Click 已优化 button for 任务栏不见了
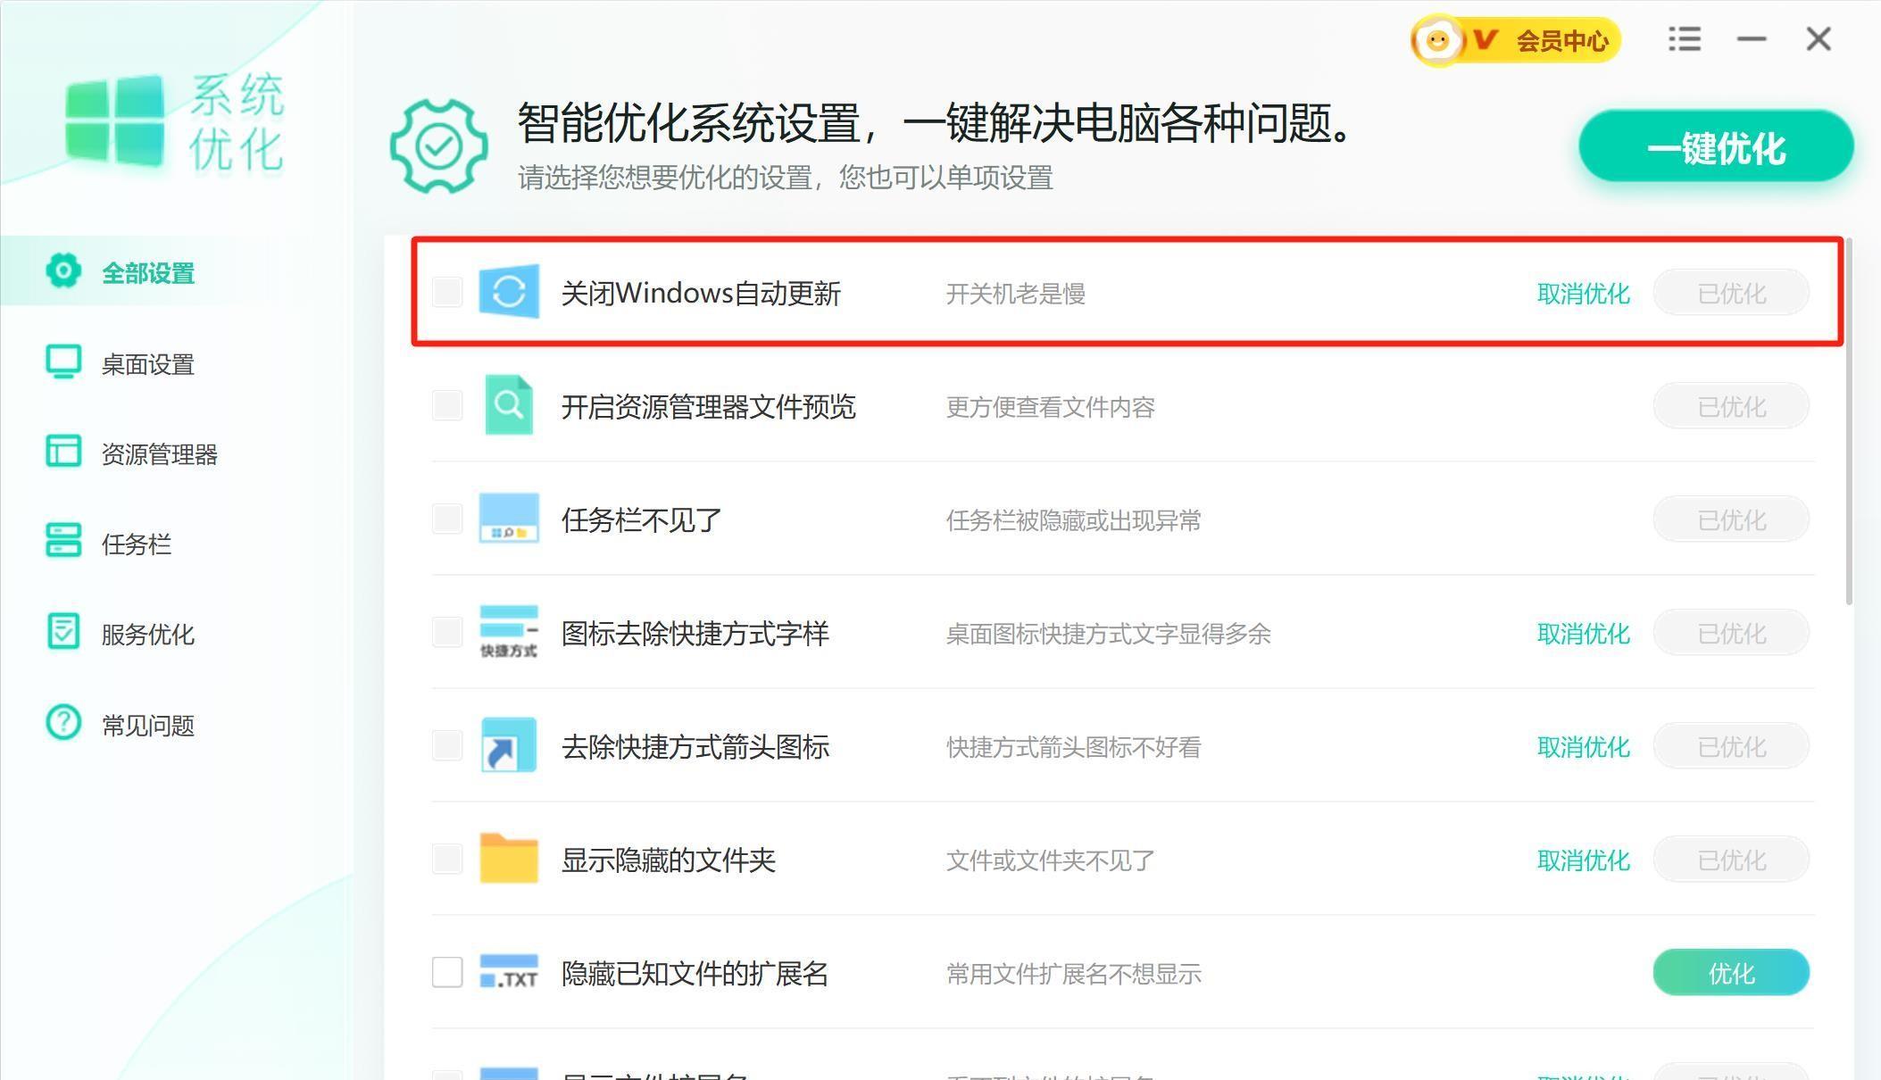1881x1080 pixels. coord(1731,519)
